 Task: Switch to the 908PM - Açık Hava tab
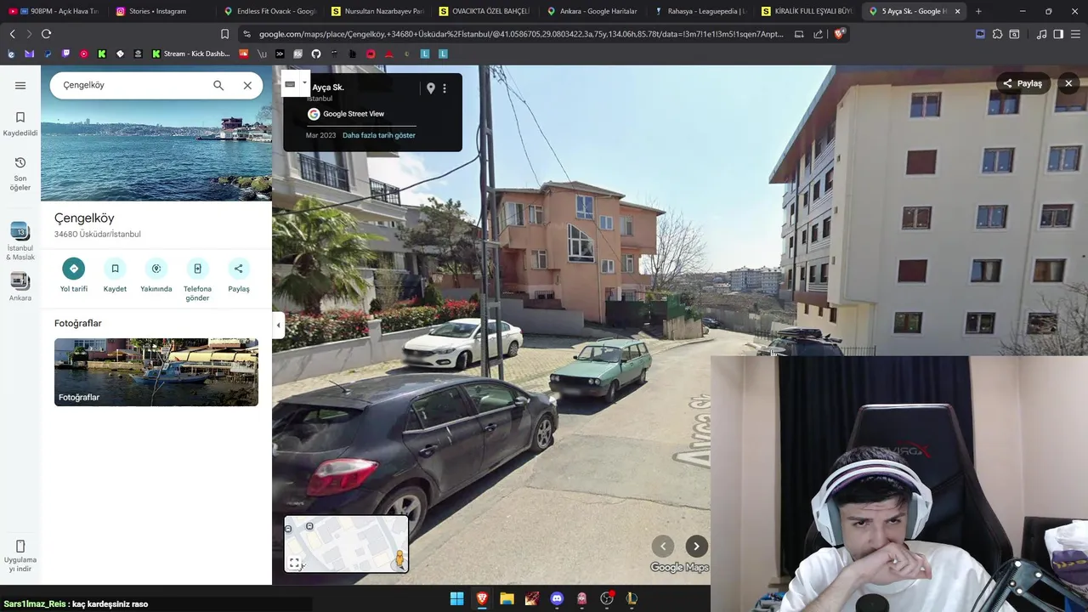coord(53,11)
